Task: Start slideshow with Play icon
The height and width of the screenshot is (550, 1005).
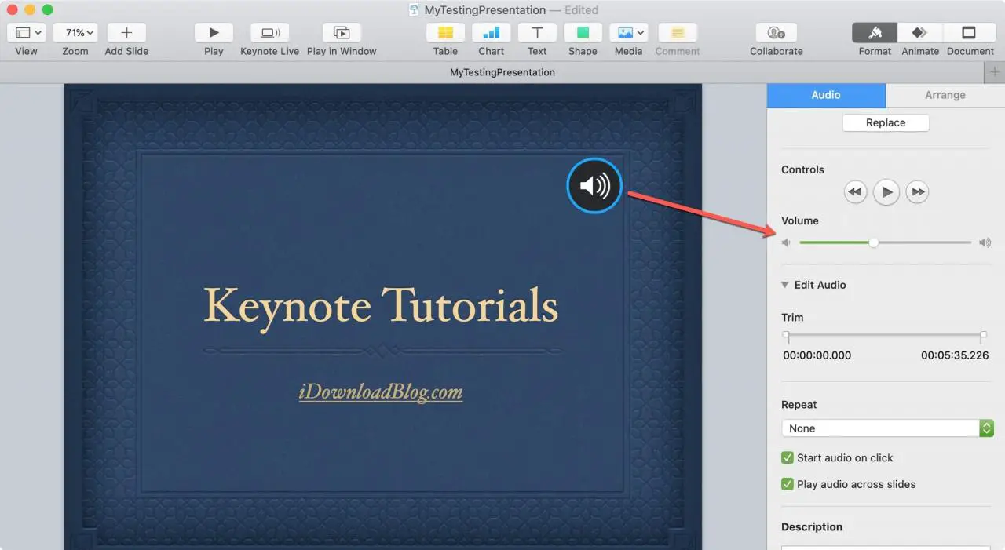Action: (x=214, y=33)
